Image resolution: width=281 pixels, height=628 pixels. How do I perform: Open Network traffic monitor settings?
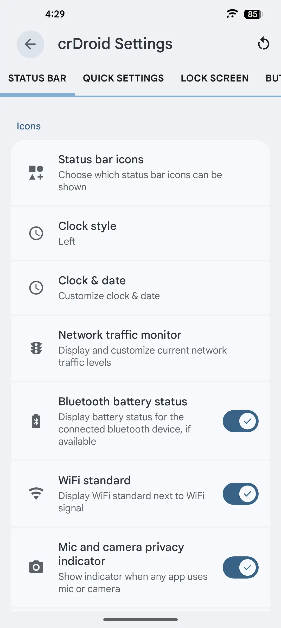tap(140, 348)
